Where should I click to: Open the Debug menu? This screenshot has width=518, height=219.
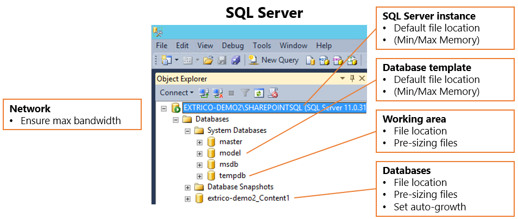(x=233, y=46)
